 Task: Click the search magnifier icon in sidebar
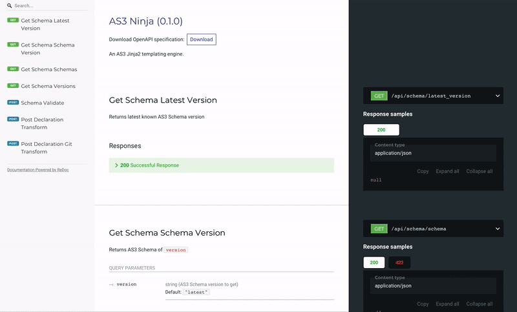[x=9, y=6]
